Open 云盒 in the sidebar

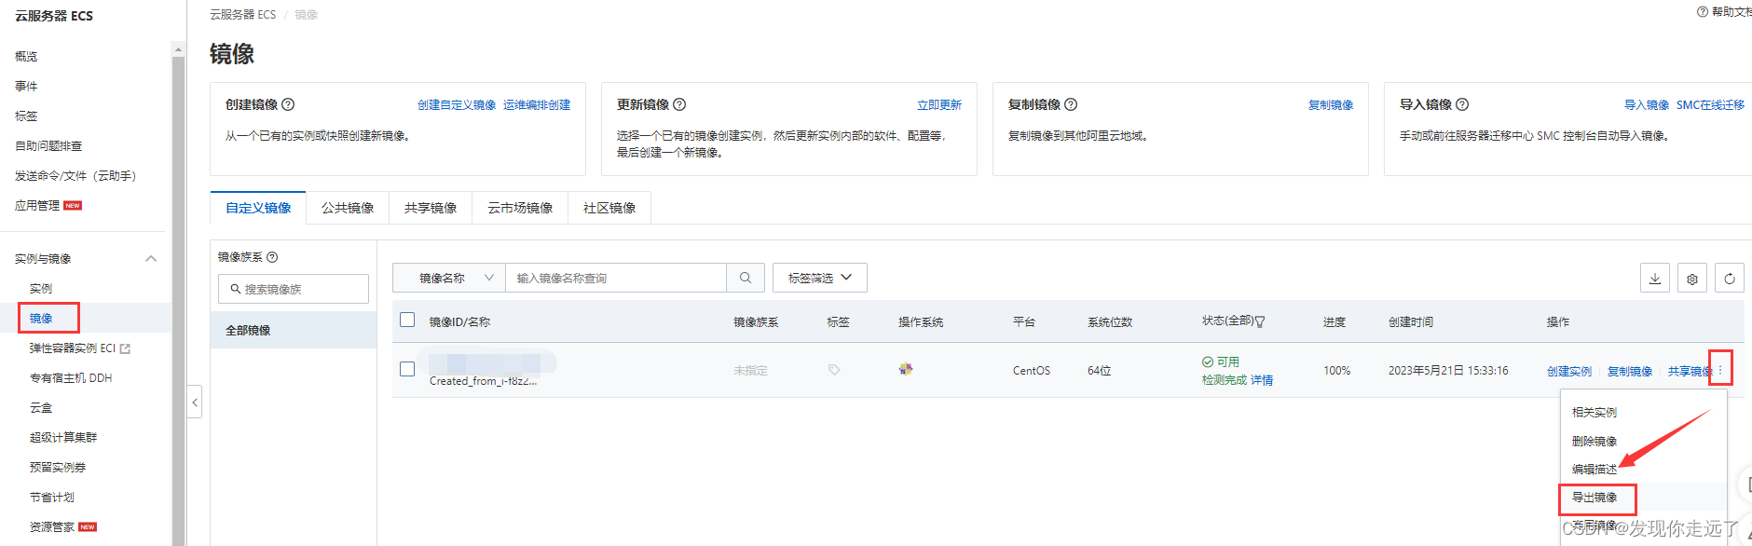click(41, 408)
